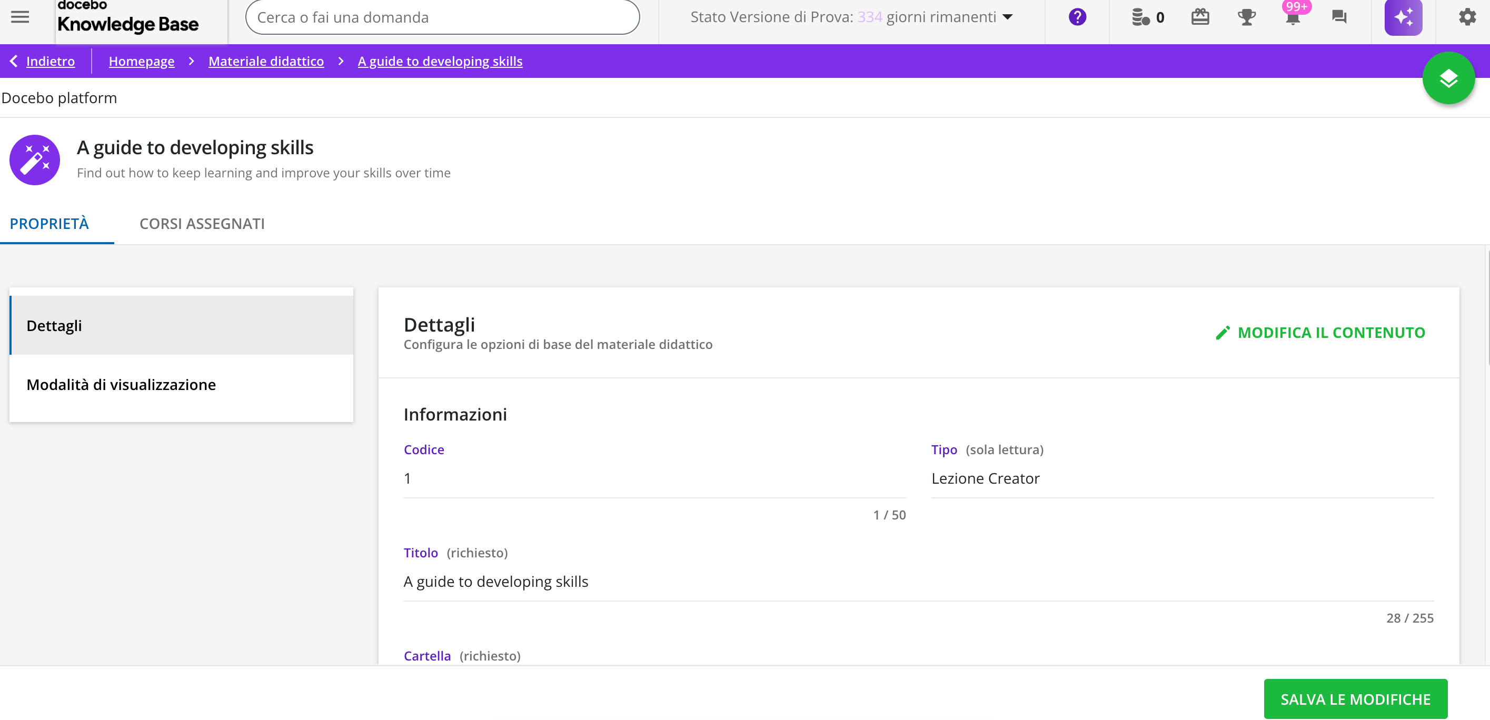Expand the trial status dropdown arrow
The height and width of the screenshot is (720, 1490).
click(1008, 17)
